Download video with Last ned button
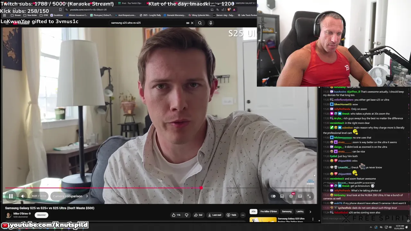411x231 pixels. (214, 215)
